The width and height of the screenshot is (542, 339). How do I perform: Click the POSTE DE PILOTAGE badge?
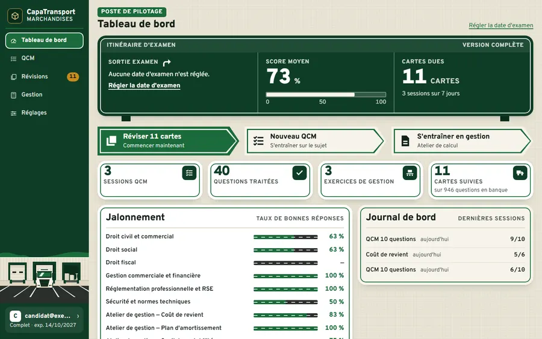[132, 12]
